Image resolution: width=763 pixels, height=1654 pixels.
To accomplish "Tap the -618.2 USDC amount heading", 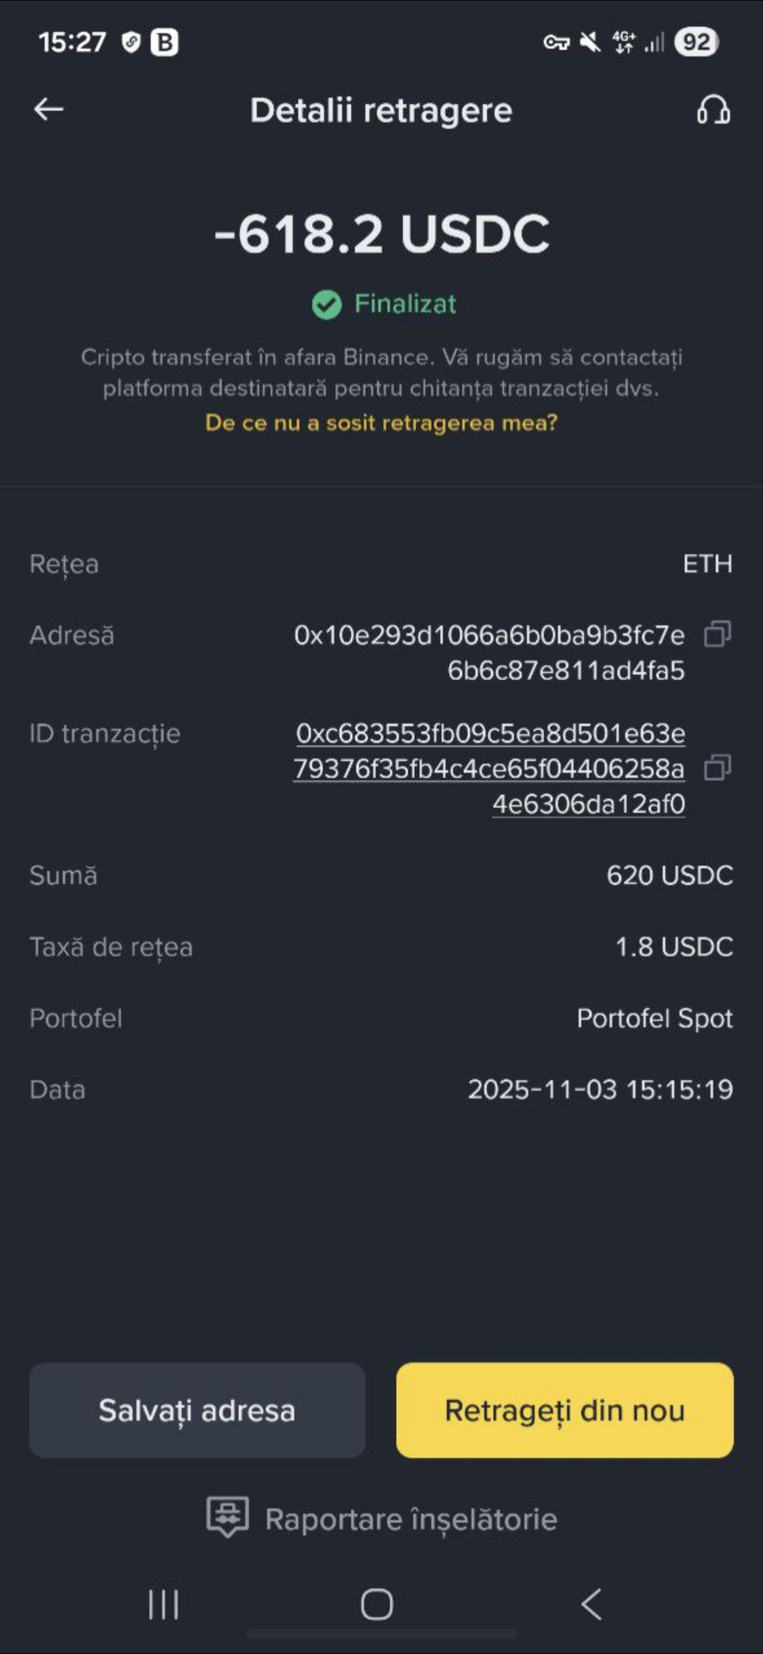I will pos(381,234).
